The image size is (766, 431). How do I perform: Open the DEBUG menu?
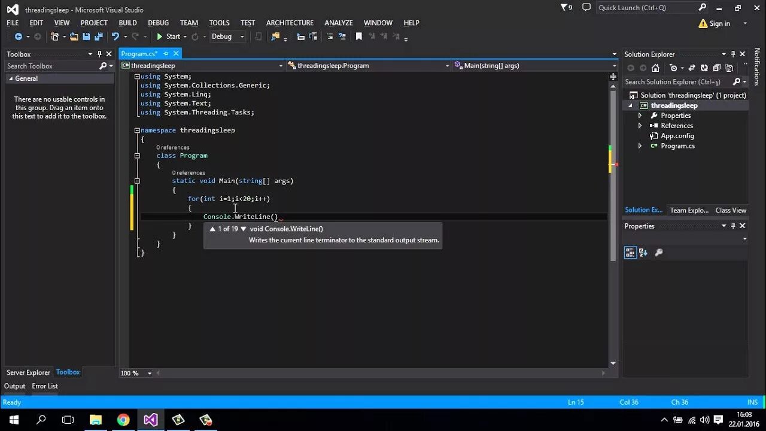(x=159, y=23)
